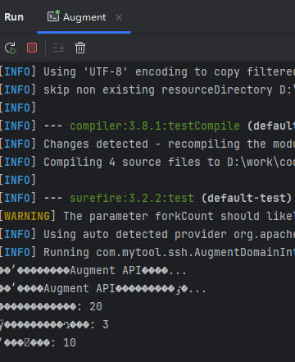Screen dimensions: 295x362
Task: Close the Augment tab
Action: [x=119, y=17]
